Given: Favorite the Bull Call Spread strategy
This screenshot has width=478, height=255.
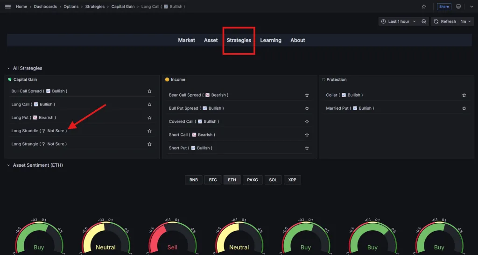Looking at the screenshot, I should coord(149,91).
